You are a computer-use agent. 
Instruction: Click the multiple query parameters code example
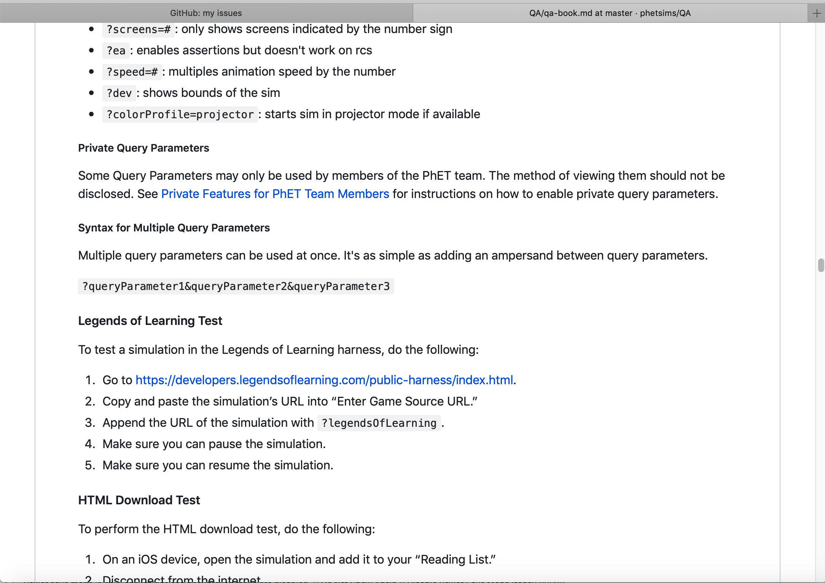(x=236, y=286)
